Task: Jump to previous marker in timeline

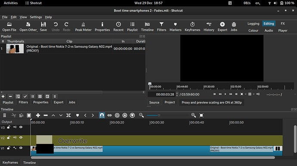Action: [x=85, y=115]
